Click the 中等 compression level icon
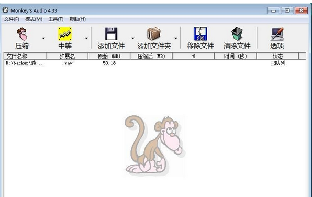 pos(65,34)
